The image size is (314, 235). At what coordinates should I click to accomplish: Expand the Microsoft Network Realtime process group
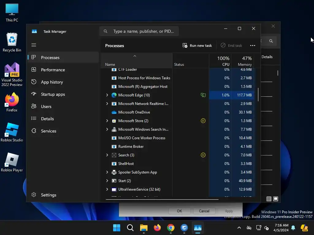(x=107, y=103)
